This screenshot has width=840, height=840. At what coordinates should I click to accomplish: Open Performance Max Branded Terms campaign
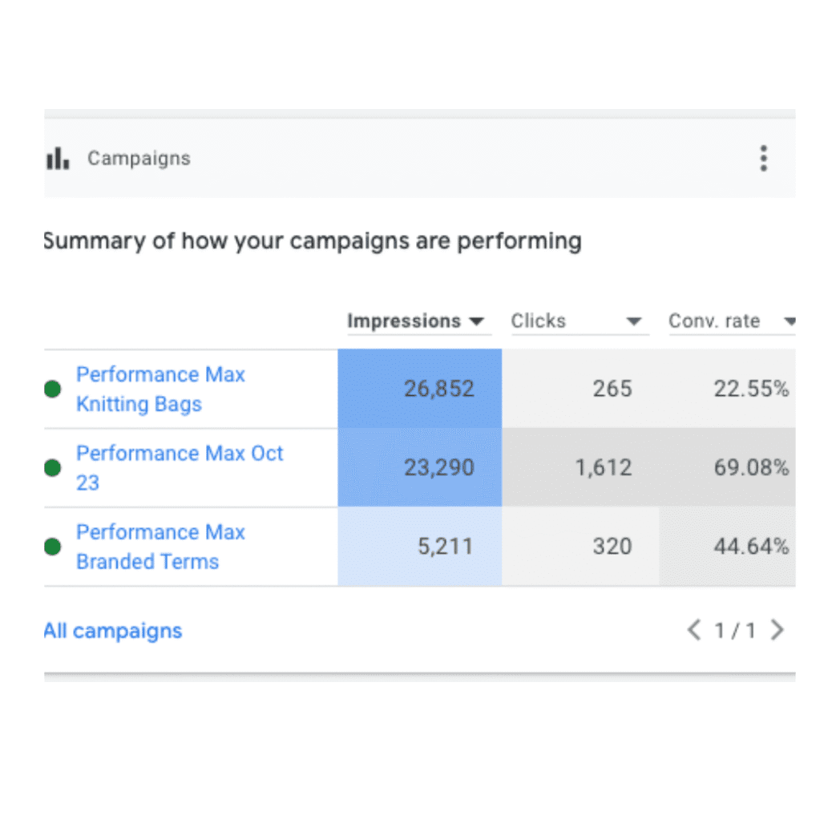160,547
